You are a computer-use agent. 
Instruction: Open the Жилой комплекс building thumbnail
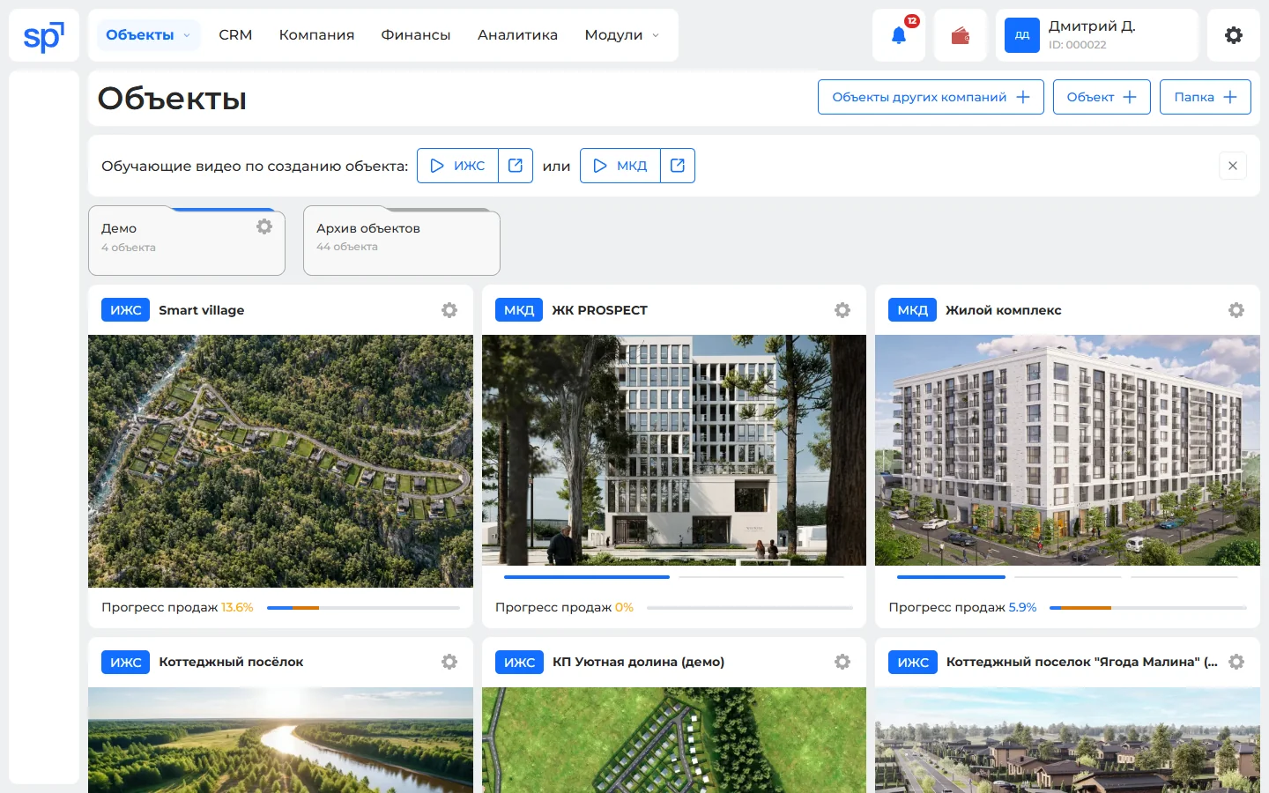[x=1067, y=450]
